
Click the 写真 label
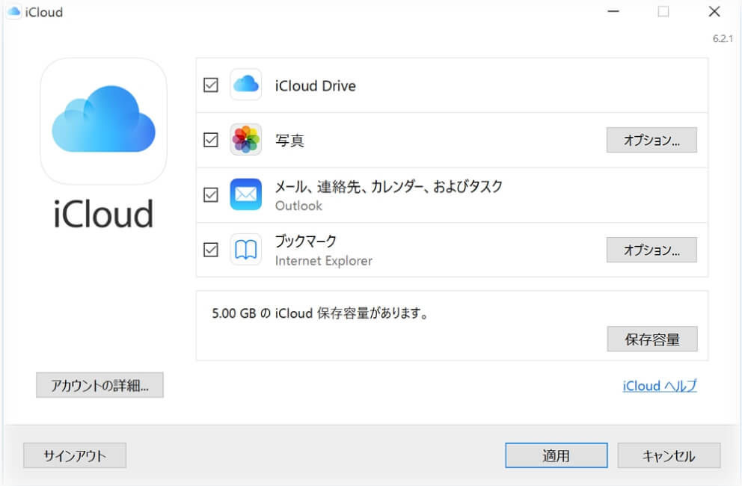point(289,141)
